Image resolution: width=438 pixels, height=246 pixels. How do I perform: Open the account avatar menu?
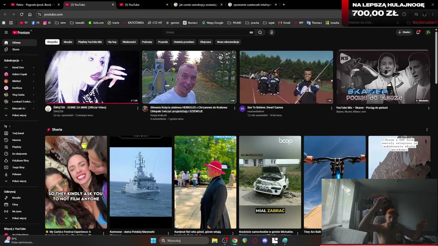point(428,32)
